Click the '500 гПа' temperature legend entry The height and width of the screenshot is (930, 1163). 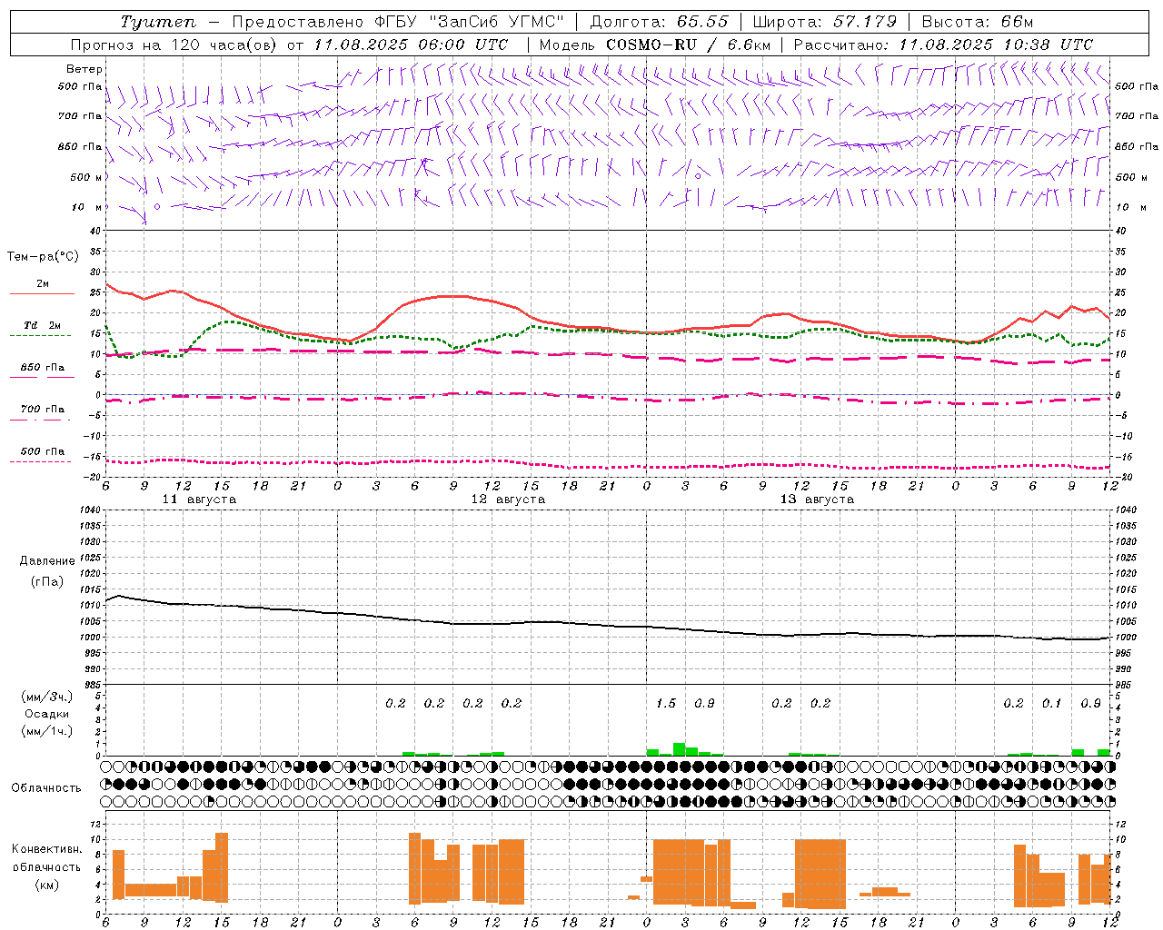pos(43,451)
